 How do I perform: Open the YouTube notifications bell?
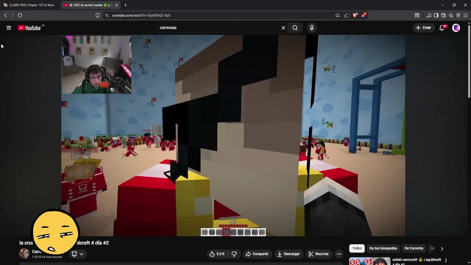tap(442, 28)
